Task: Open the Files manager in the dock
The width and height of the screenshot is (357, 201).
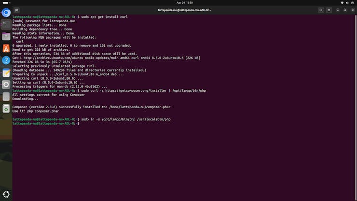Action: [6, 36]
